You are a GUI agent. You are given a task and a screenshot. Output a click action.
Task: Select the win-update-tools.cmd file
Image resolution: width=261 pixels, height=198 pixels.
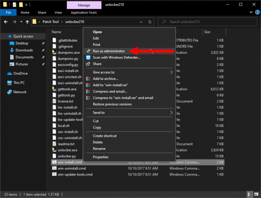[75, 175]
